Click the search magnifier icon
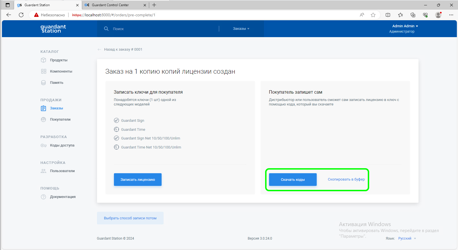 point(106,29)
